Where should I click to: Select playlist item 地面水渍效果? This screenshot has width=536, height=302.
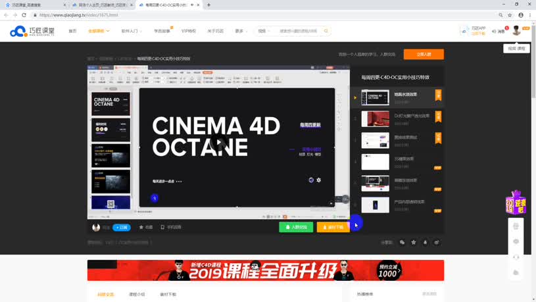pyautogui.click(x=397, y=97)
